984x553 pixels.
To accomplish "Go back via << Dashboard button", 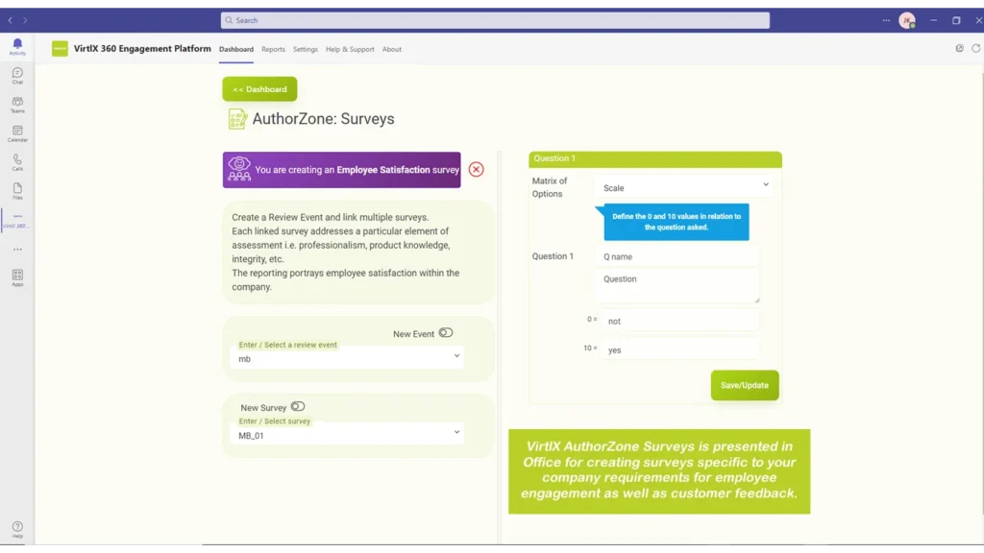I will 259,89.
